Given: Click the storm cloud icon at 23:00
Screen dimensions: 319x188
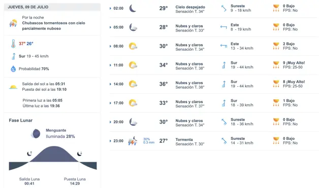Looking at the screenshot, I should click(133, 141).
